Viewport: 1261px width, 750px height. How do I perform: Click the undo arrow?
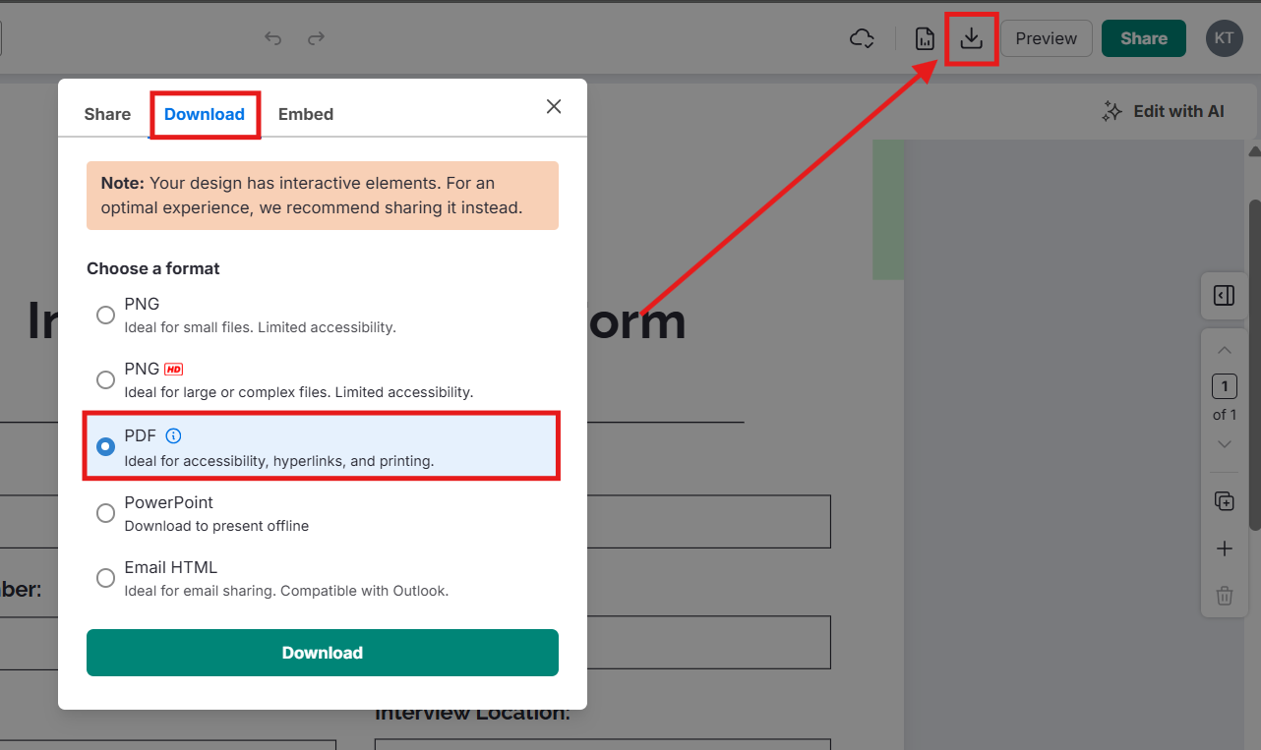(273, 38)
